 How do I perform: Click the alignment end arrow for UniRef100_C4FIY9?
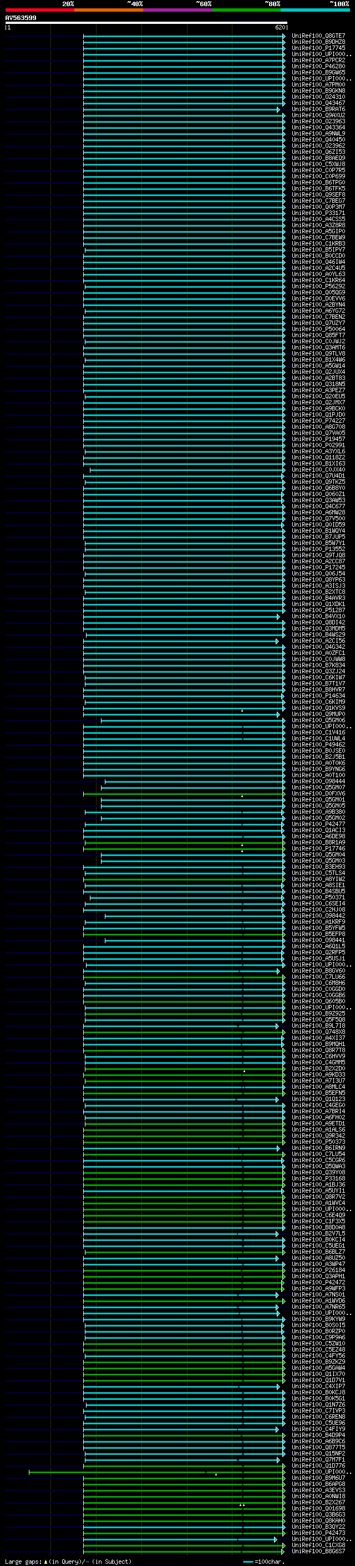278,1429
